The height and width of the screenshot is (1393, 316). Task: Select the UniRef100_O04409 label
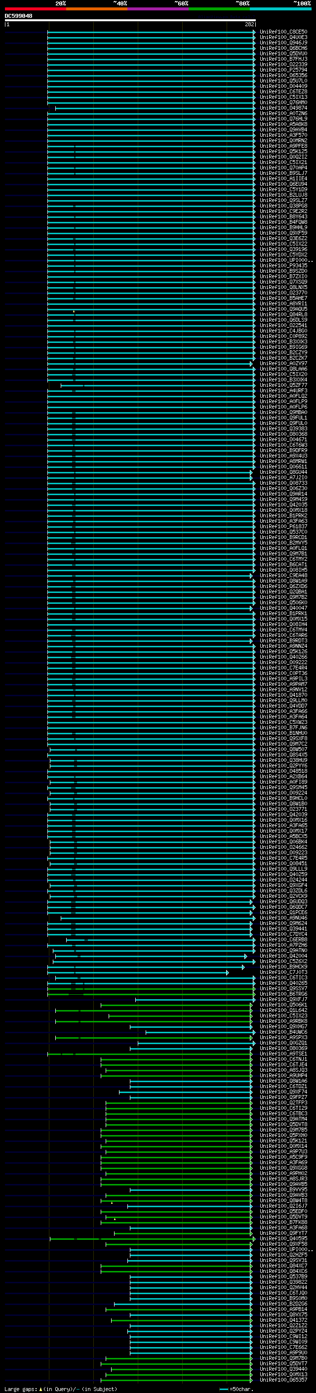tap(283, 86)
